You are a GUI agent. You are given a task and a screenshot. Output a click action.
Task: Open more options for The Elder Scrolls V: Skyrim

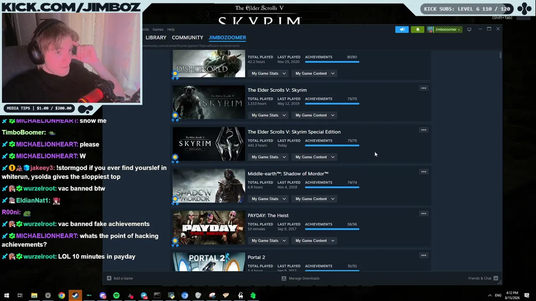click(423, 88)
